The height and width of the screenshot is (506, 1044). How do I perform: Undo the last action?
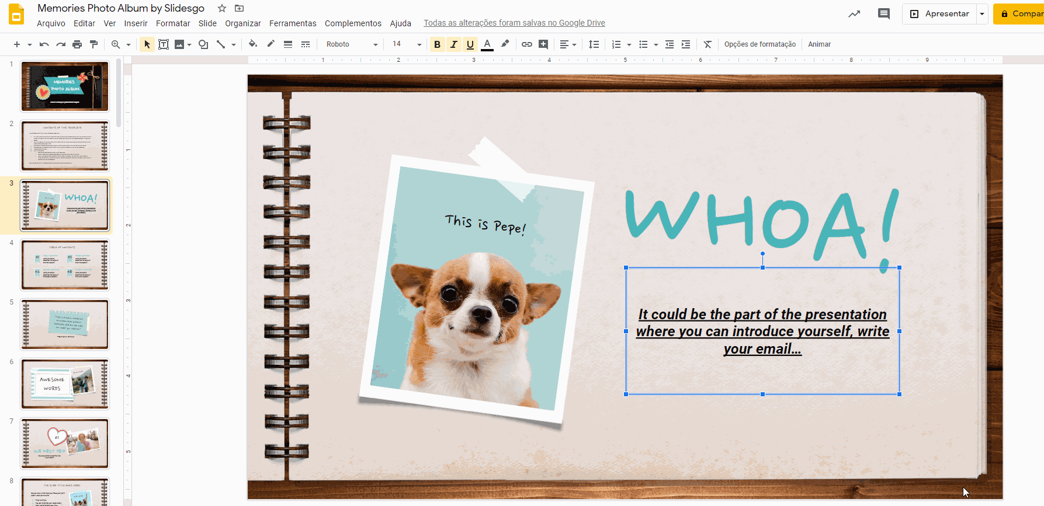(44, 44)
